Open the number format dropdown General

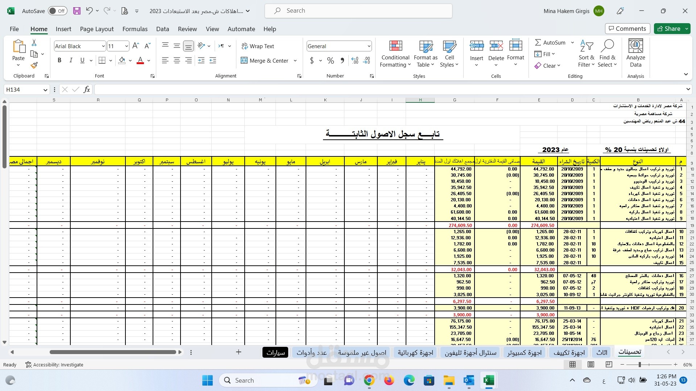(369, 46)
